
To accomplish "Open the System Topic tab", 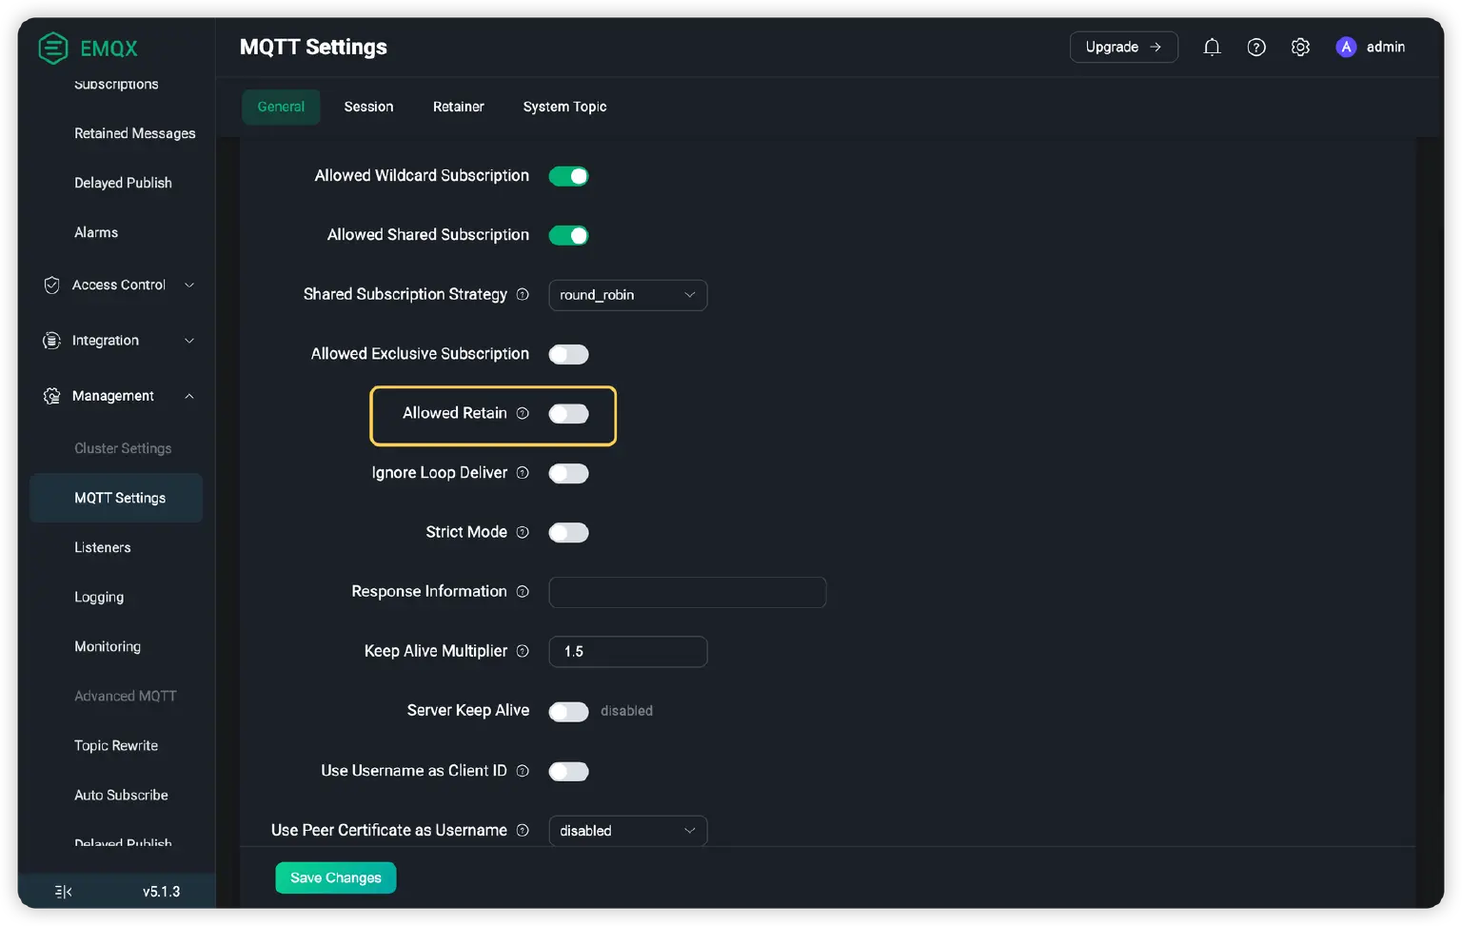I will tap(564, 107).
